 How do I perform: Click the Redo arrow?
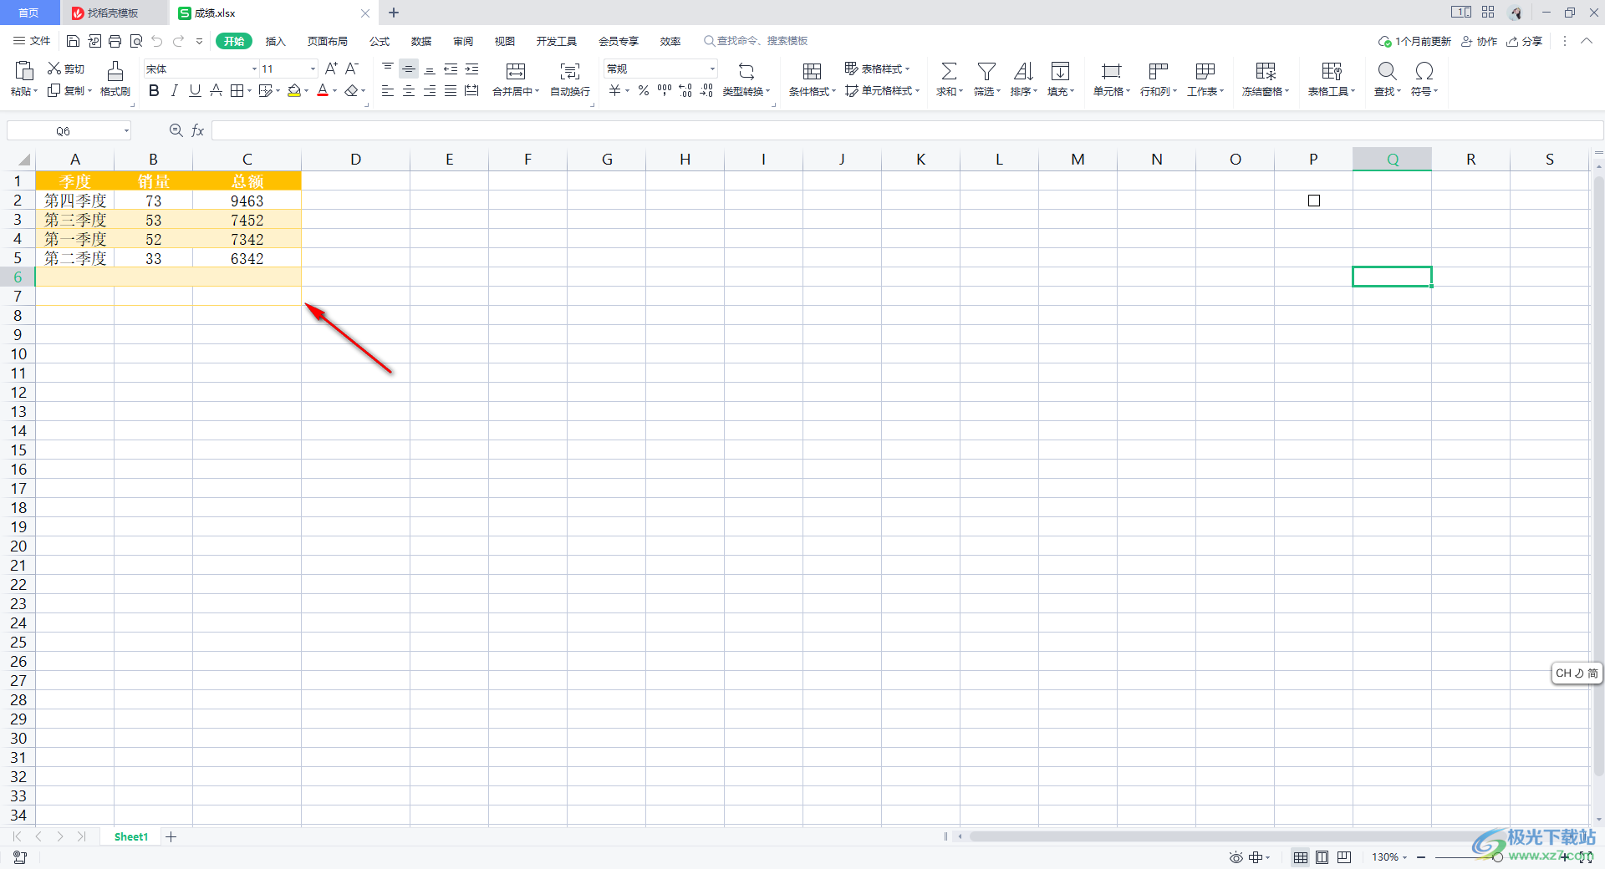178,41
